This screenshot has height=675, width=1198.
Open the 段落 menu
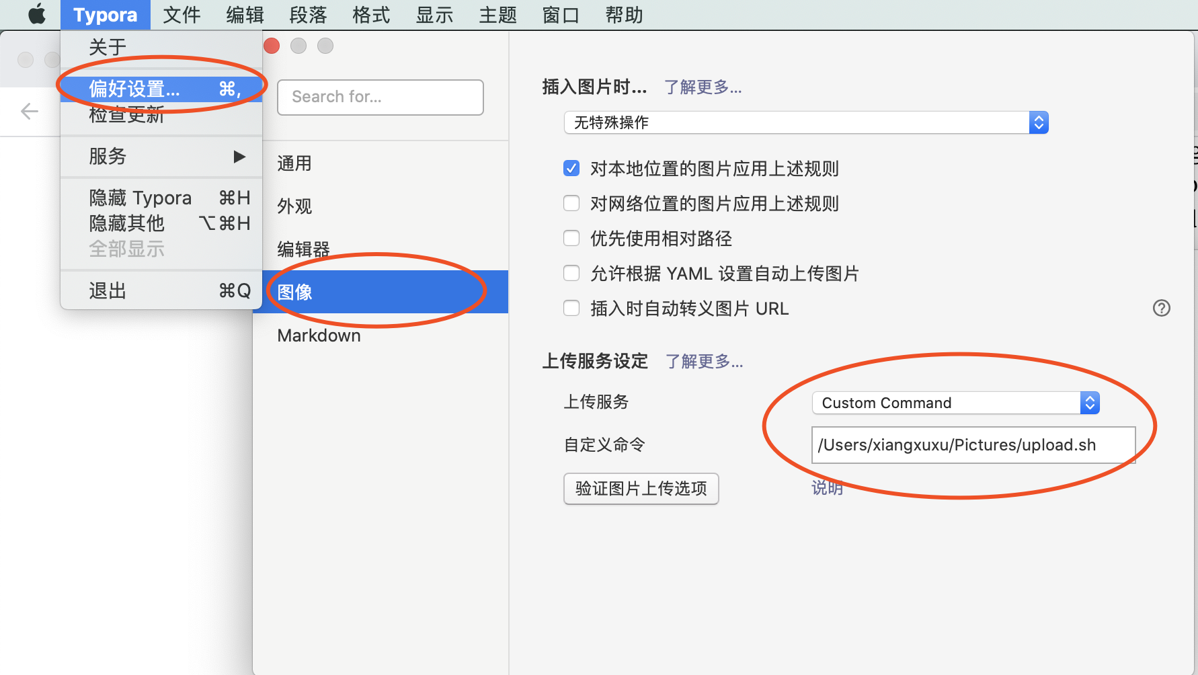[x=308, y=15]
